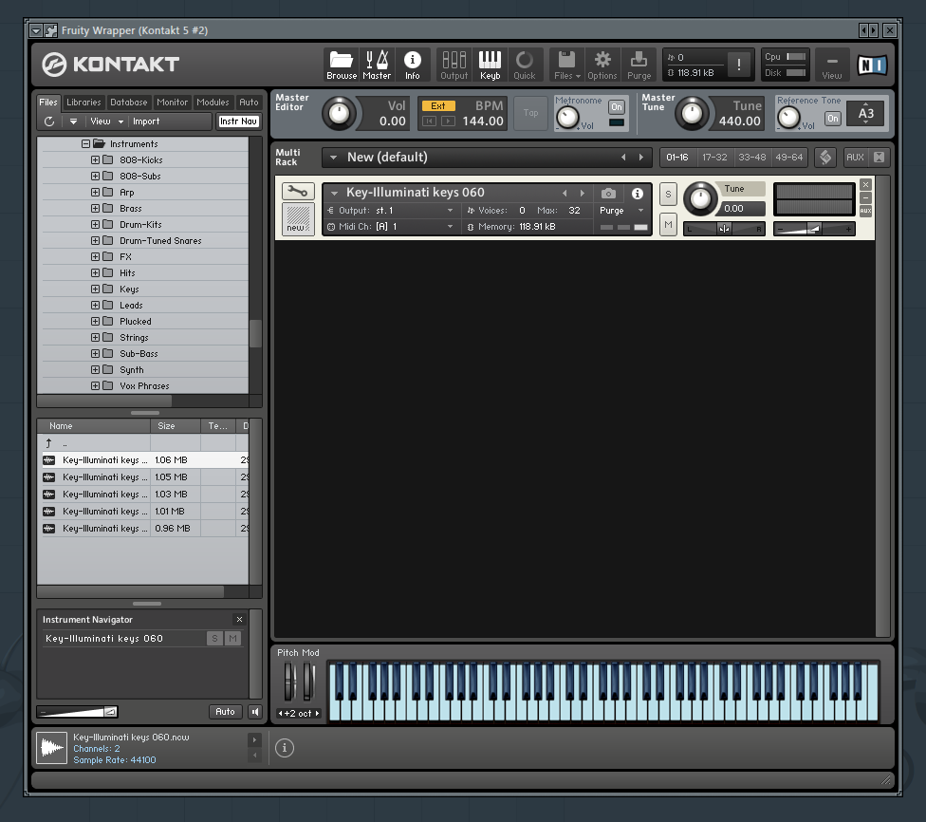
Task: Open the Master editor panel icon
Action: [x=377, y=65]
